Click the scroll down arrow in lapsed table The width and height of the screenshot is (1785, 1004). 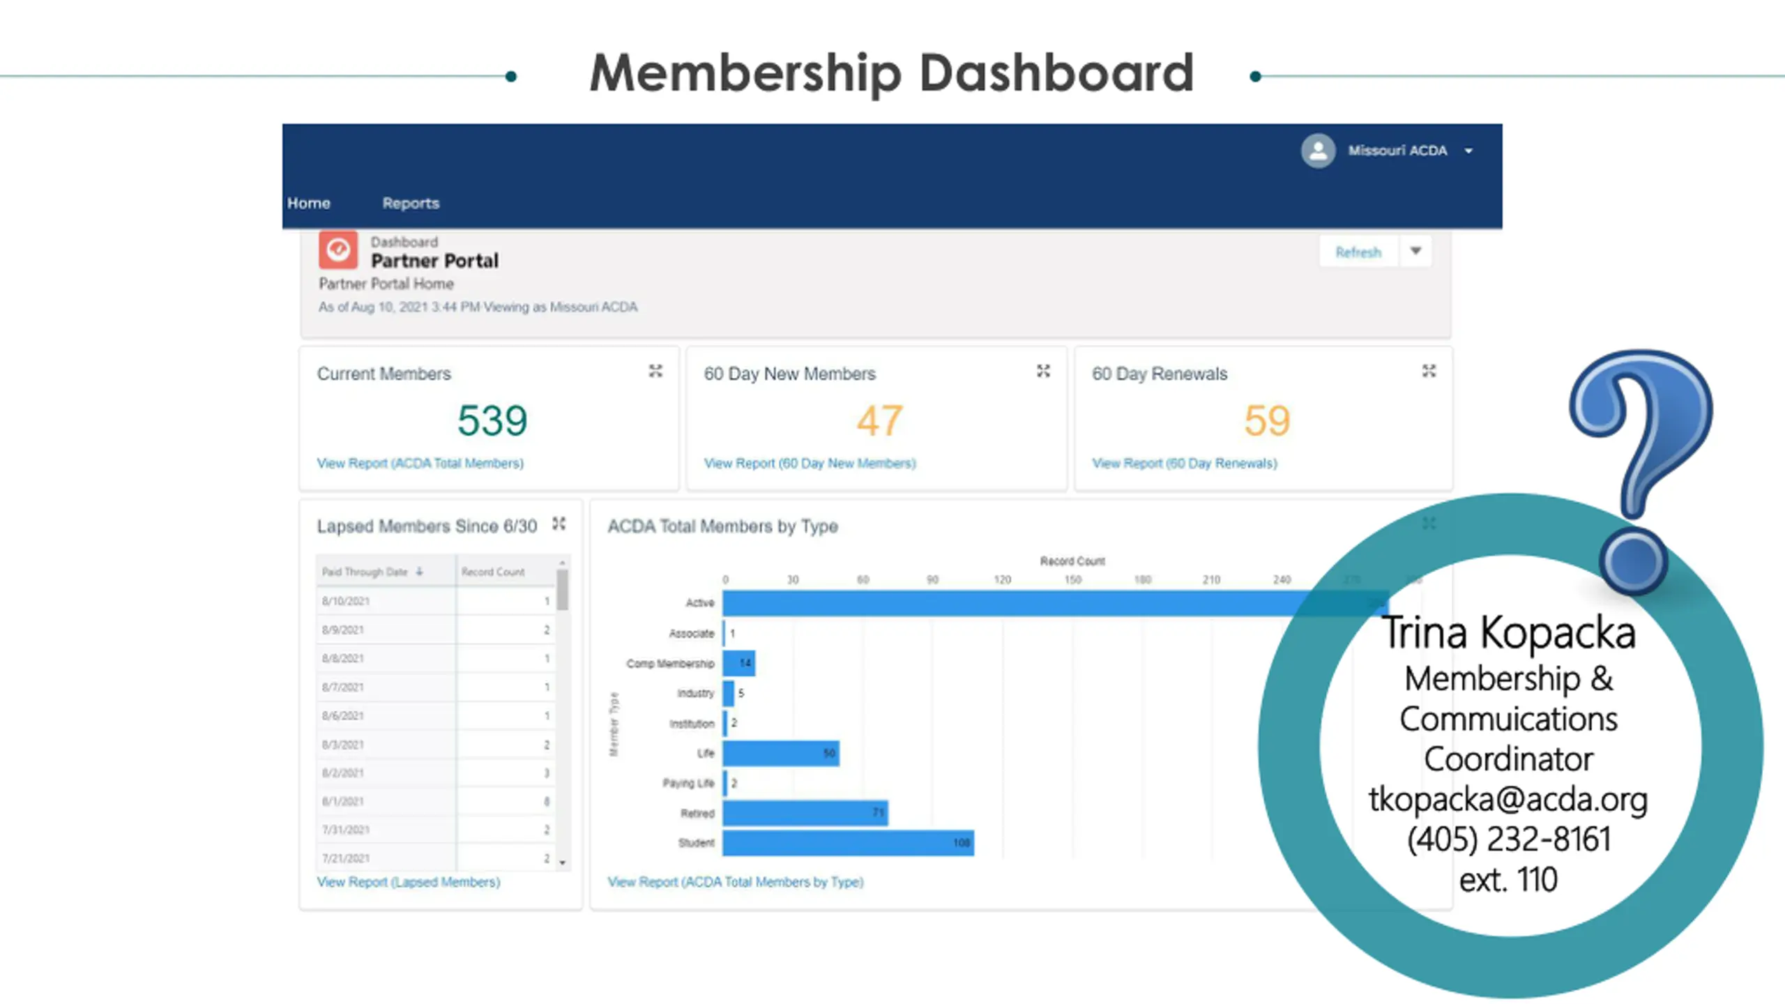pyautogui.click(x=562, y=863)
